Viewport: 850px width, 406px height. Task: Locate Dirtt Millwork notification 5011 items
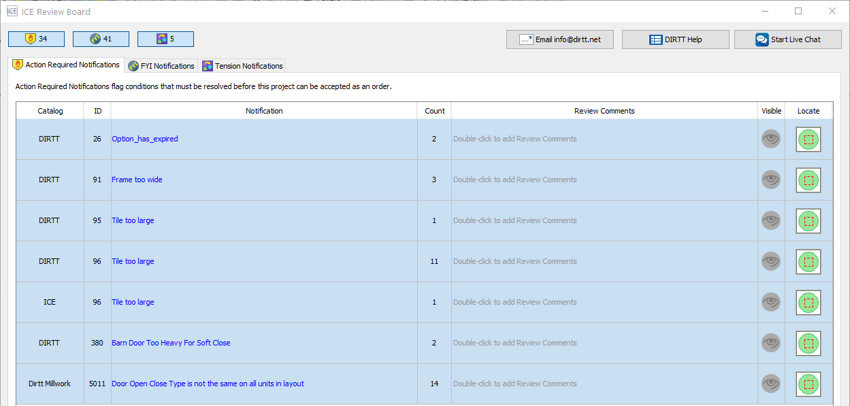[808, 384]
